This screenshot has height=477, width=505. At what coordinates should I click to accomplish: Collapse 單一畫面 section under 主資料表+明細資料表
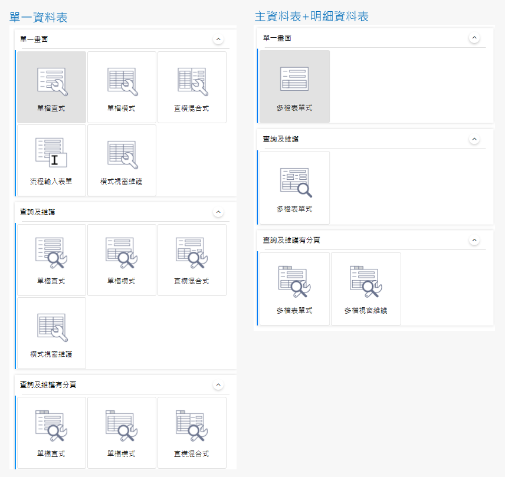pyautogui.click(x=474, y=38)
